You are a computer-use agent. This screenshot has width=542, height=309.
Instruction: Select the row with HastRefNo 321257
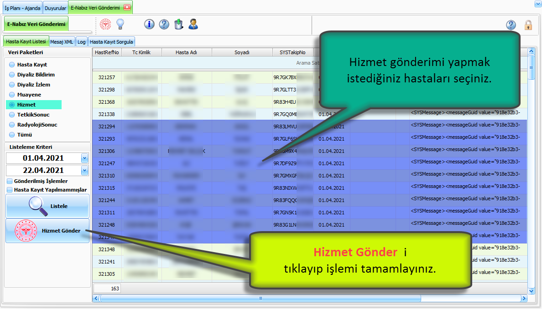pos(310,77)
